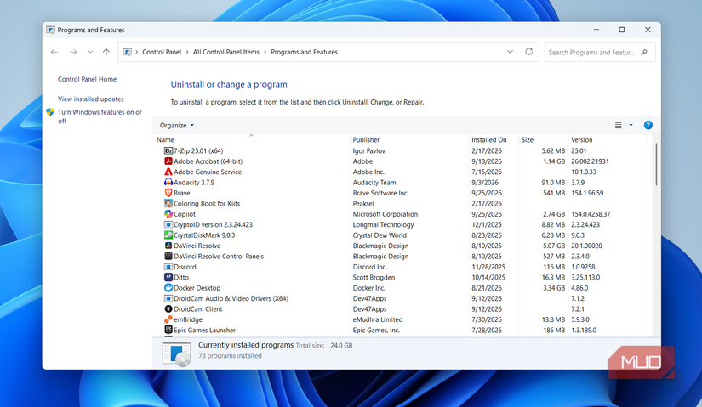Select the Crystal Dew World publisher cell
The width and height of the screenshot is (702, 407).
coord(380,235)
